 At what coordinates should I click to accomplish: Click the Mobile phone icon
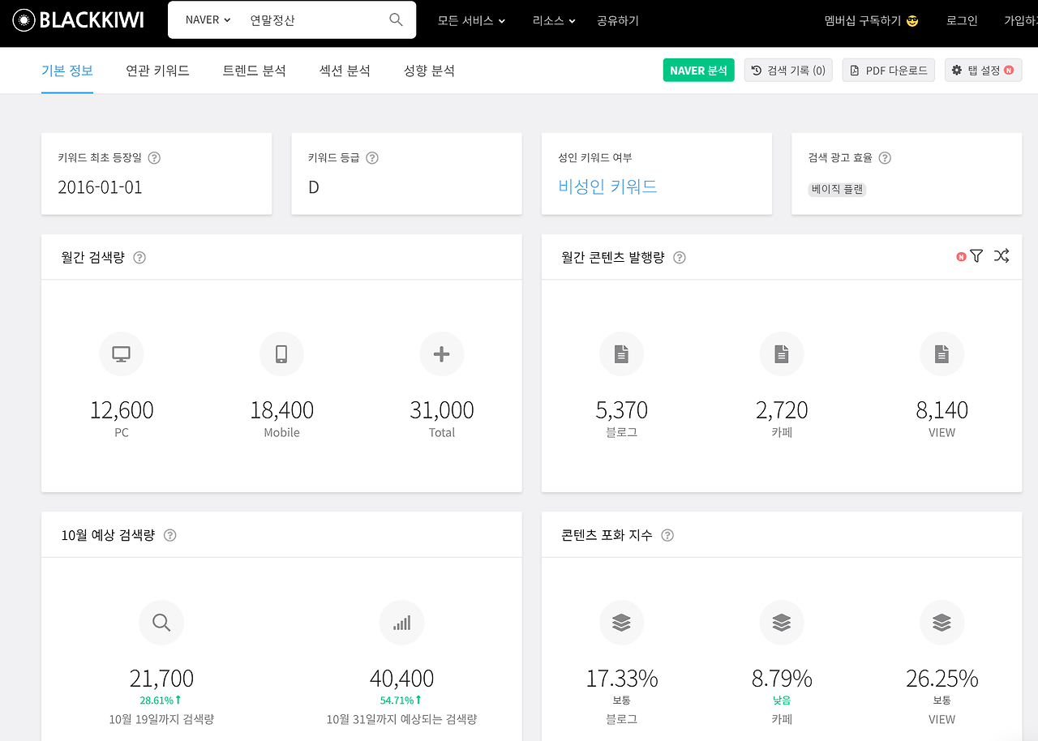click(281, 353)
